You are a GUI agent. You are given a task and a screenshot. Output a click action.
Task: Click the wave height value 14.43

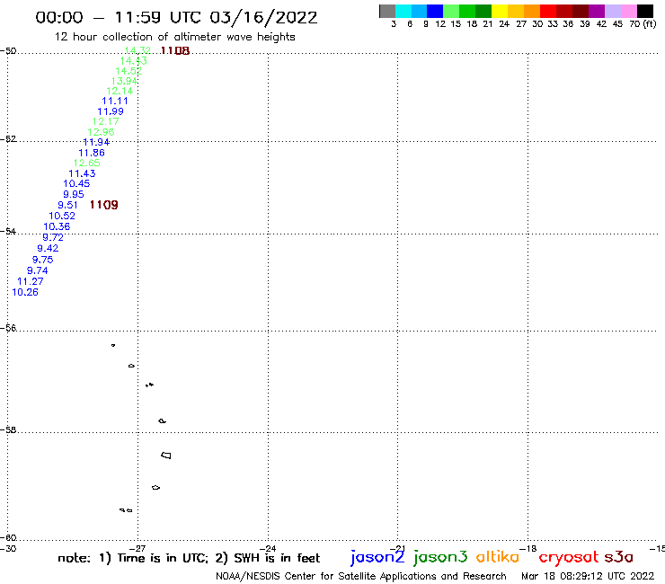[x=134, y=61]
